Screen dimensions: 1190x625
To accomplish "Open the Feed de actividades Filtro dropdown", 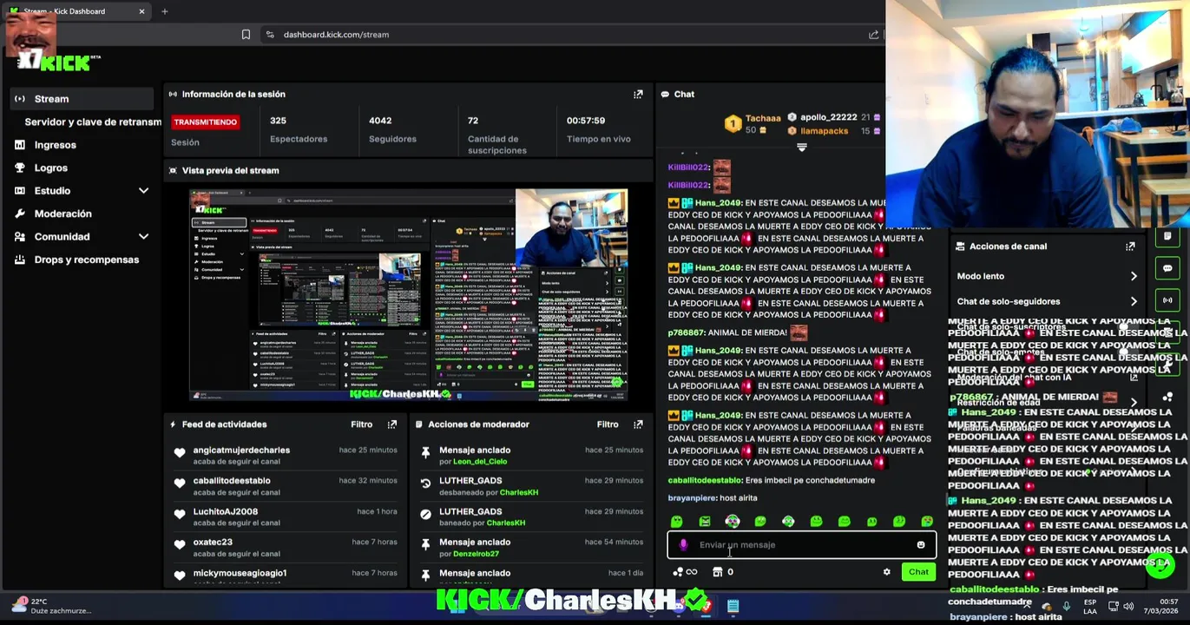I will (362, 424).
